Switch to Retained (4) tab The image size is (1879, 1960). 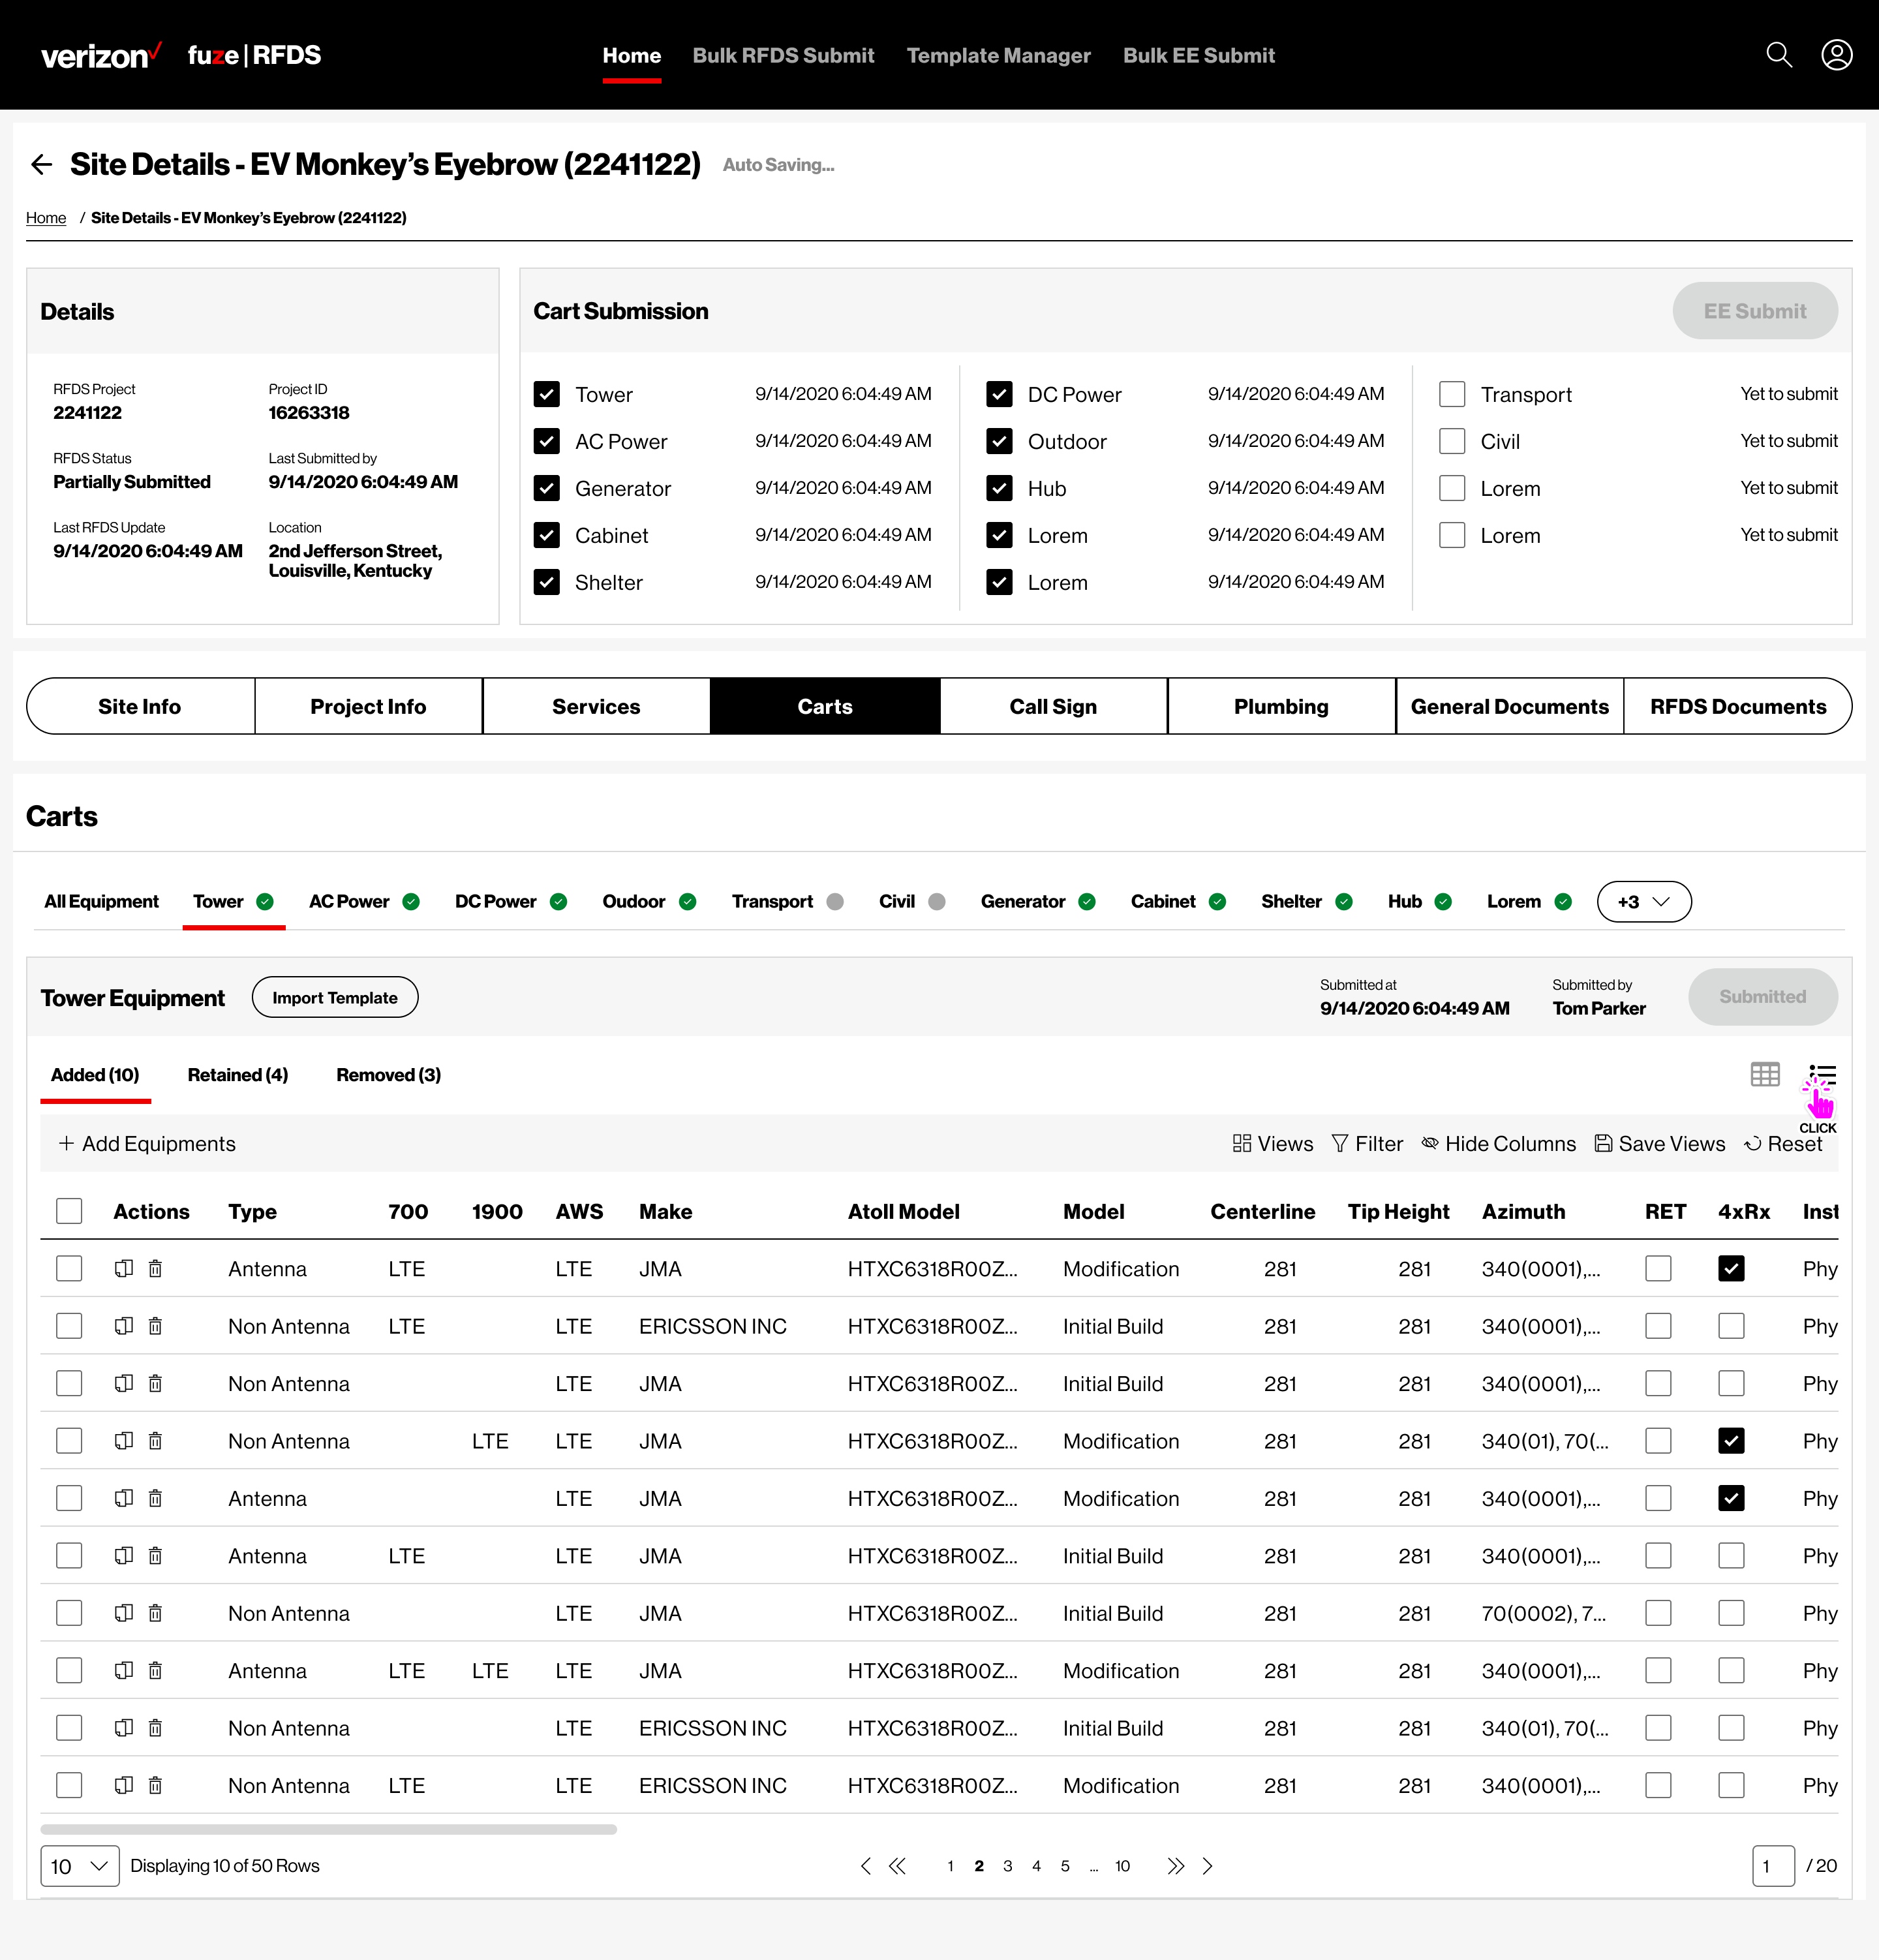(x=238, y=1074)
